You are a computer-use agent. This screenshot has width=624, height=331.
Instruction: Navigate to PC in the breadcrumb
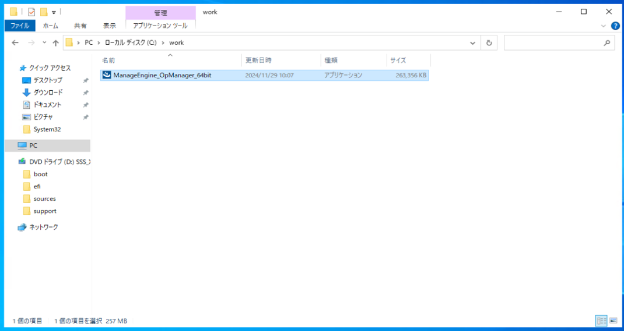coord(88,43)
